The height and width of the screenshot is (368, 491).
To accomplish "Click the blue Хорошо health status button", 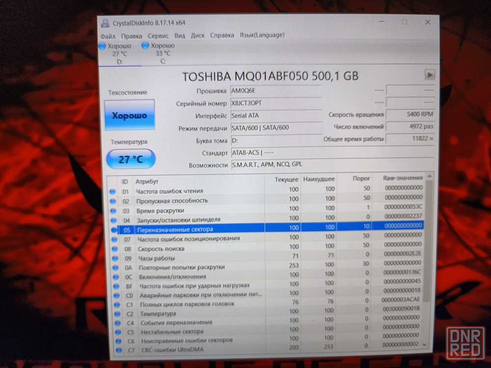I will pos(129,116).
